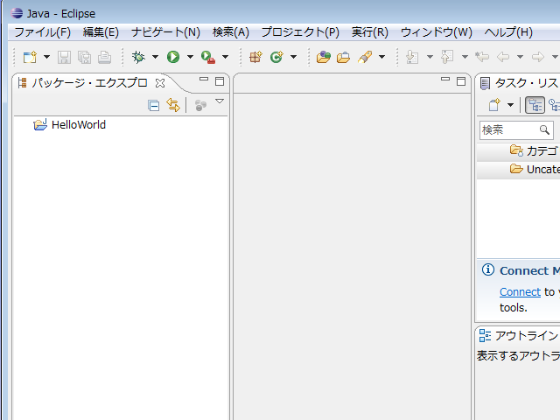Open the プロジェクト(P) menu
This screenshot has height=420, width=560.
point(300,32)
